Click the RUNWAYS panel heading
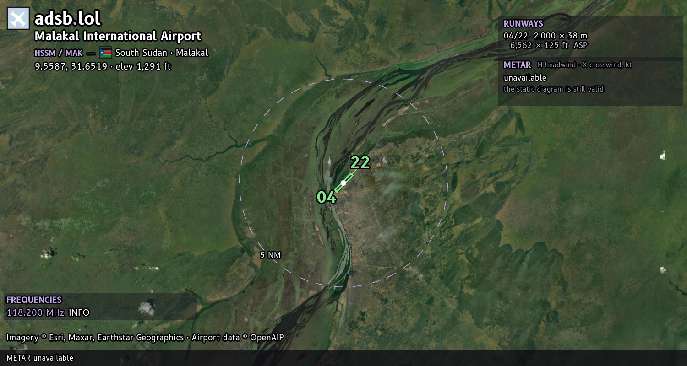The height and width of the screenshot is (366, 687). [523, 24]
